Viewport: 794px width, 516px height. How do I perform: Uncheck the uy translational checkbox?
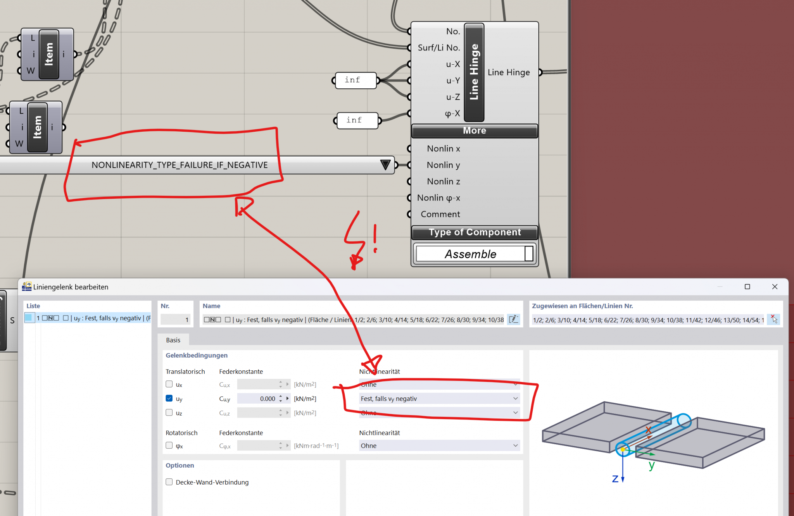click(169, 398)
